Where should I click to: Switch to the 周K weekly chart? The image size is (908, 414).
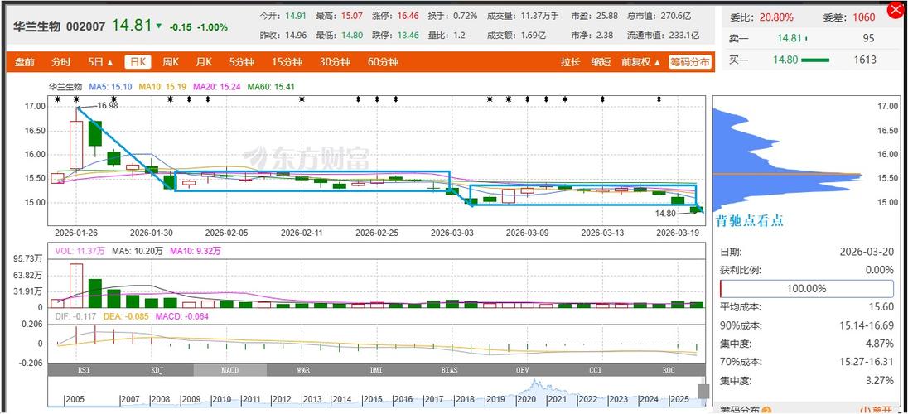point(171,62)
